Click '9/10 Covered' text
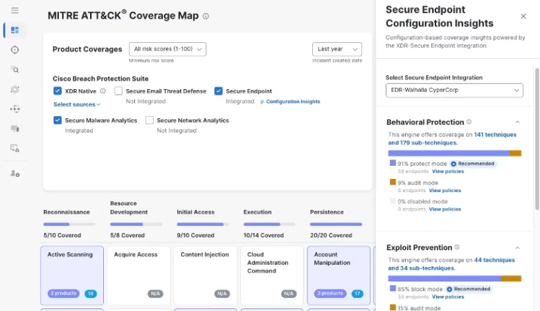540x311 pixels. coord(196,236)
